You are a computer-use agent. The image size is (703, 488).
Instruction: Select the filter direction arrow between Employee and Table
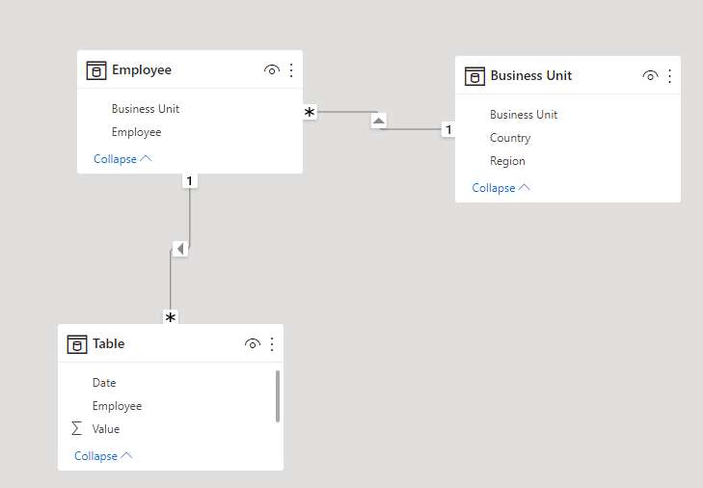coord(180,249)
